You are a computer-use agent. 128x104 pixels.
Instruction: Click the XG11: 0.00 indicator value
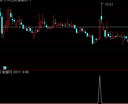tap(21, 72)
